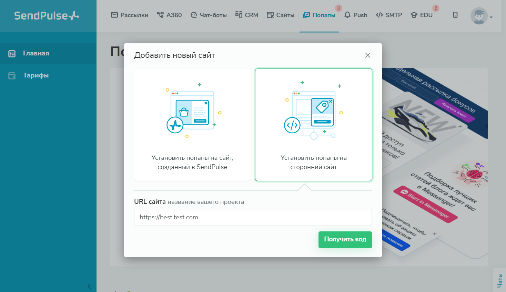
Task: Click the mobile device icon in header
Action: pos(455,15)
